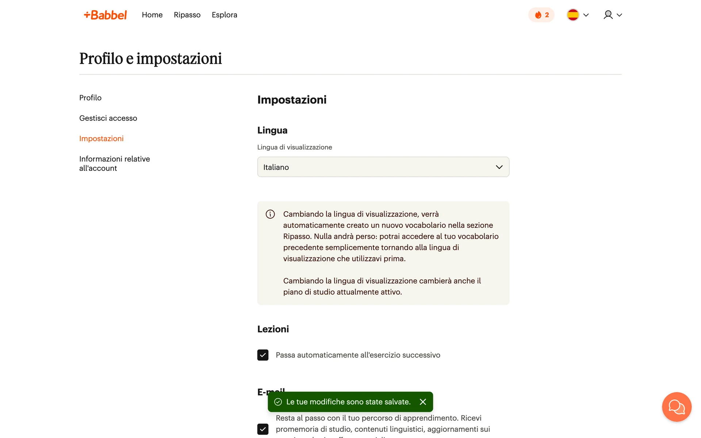Image resolution: width=701 pixels, height=438 pixels.
Task: Open the streak flame counter
Action: [x=541, y=15]
